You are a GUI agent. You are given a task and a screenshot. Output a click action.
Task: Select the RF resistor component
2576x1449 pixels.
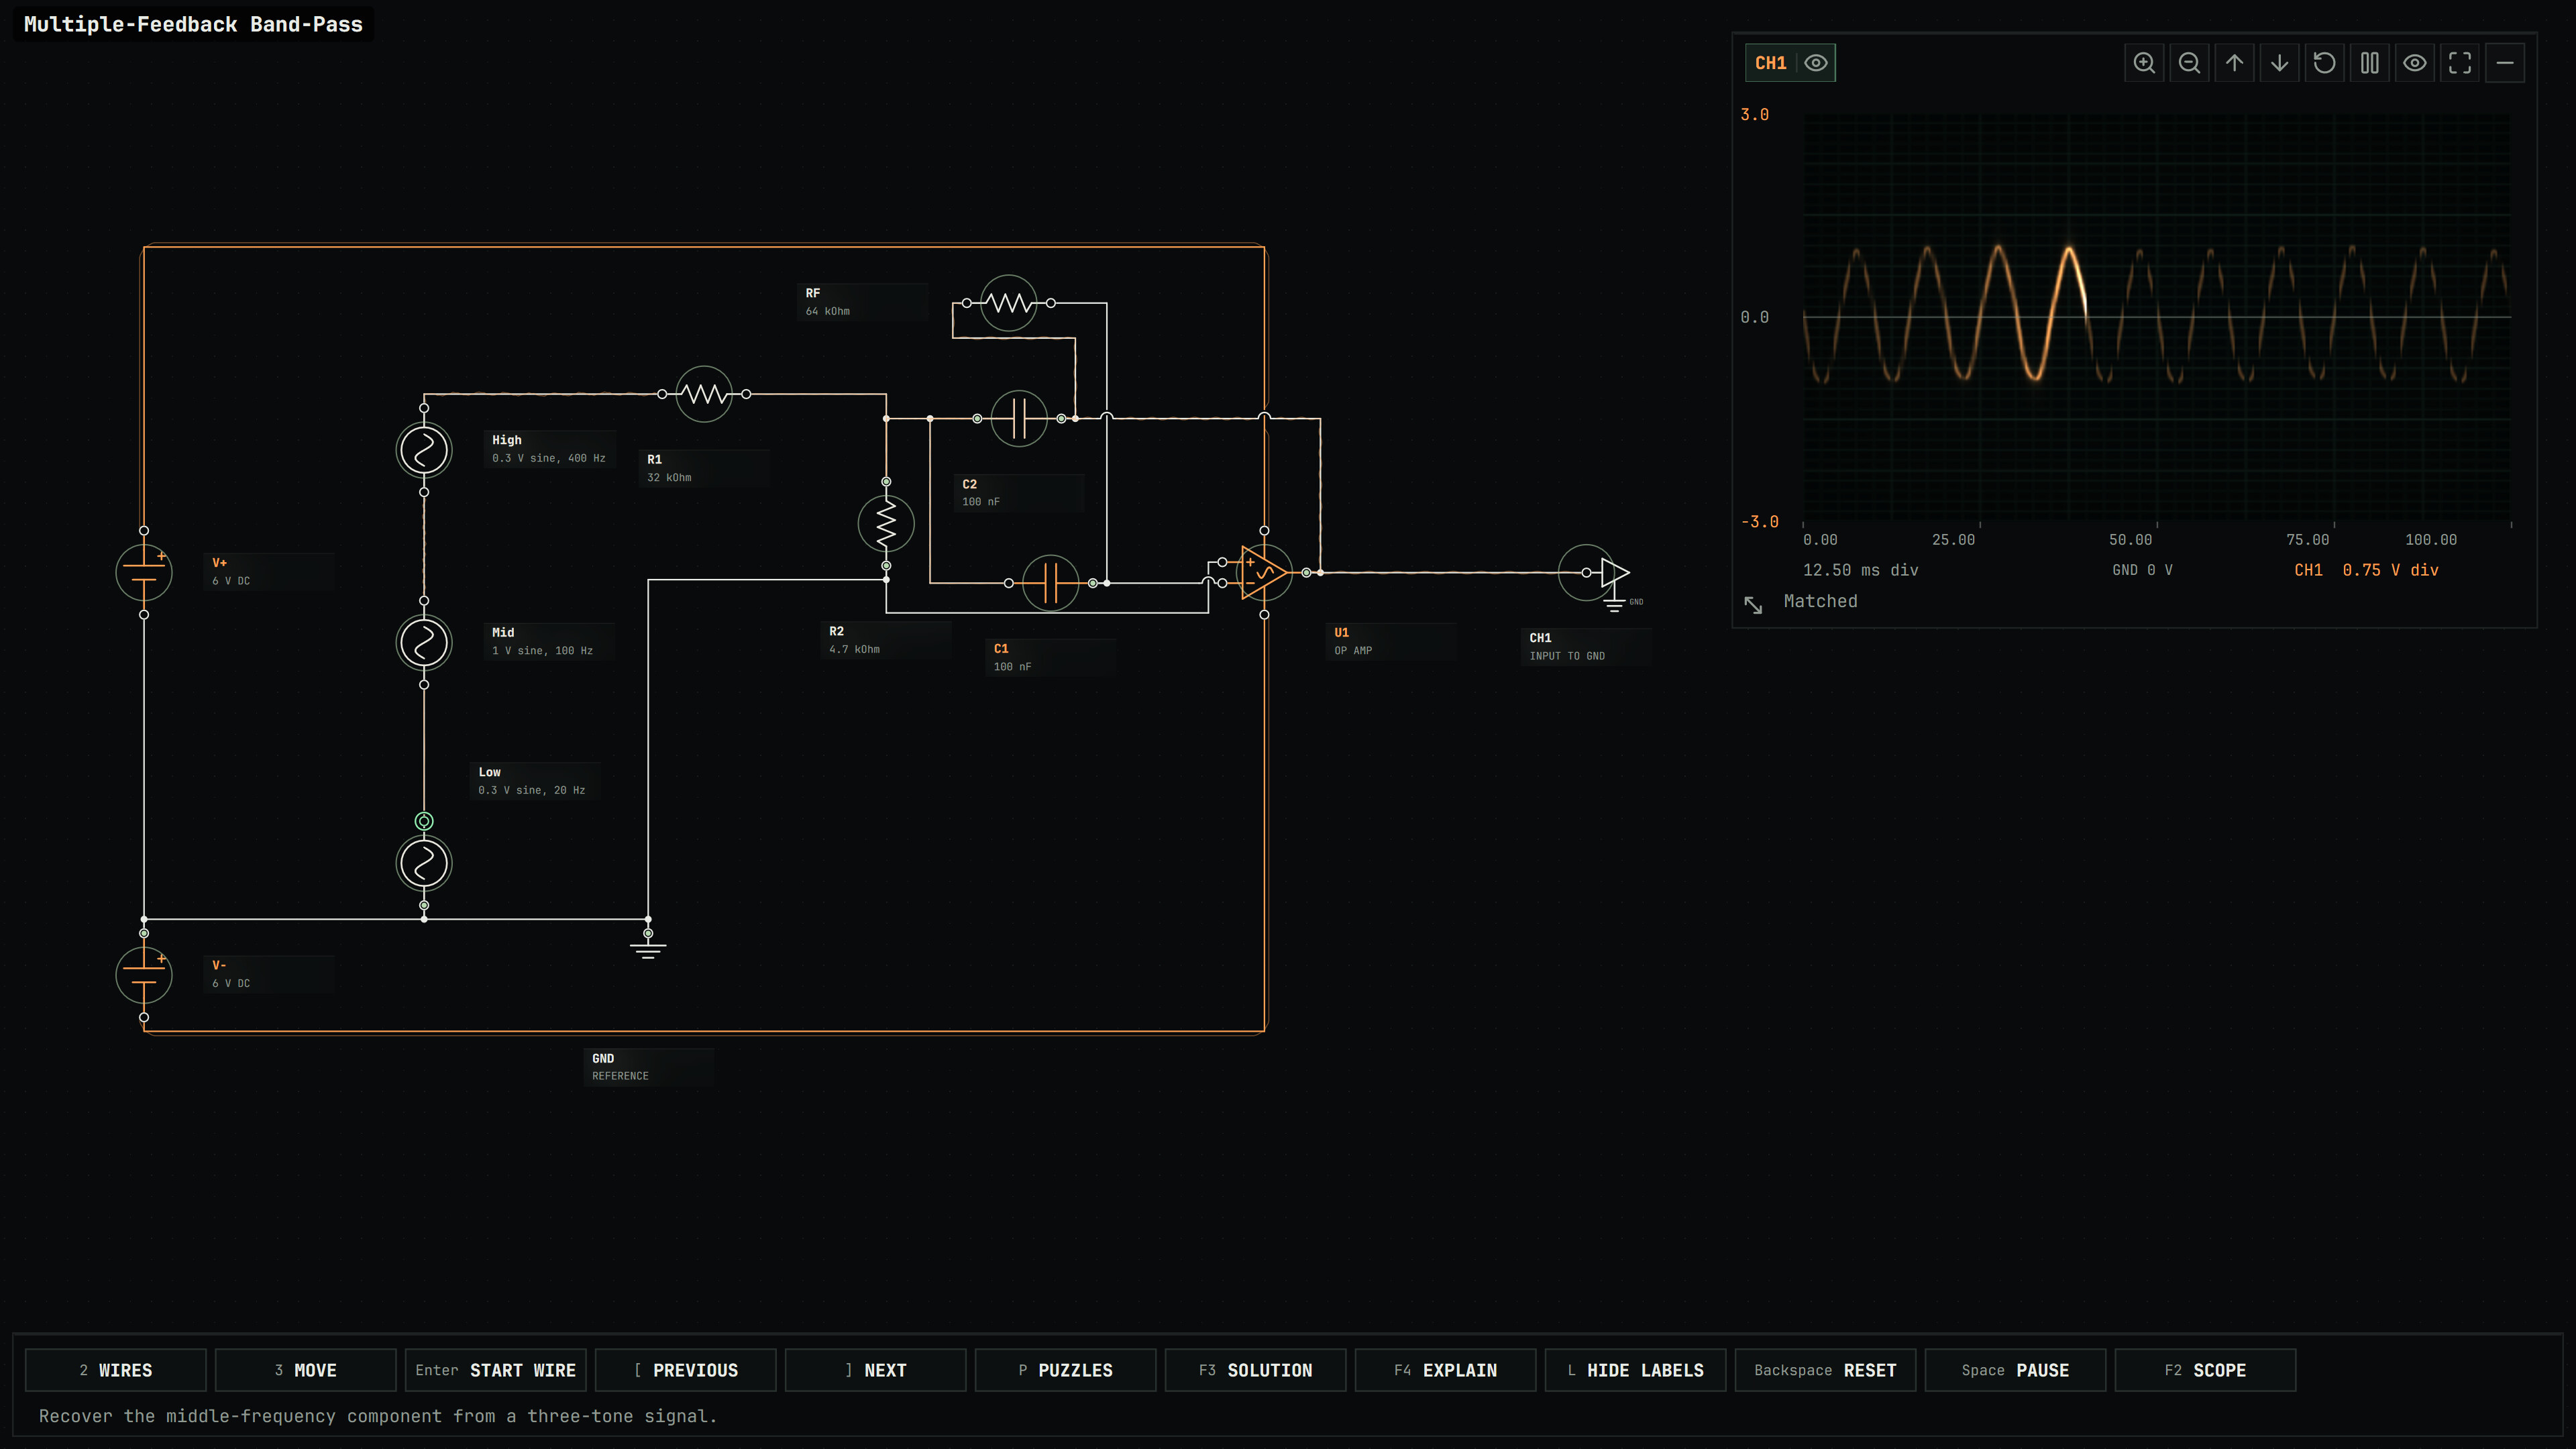point(1008,303)
